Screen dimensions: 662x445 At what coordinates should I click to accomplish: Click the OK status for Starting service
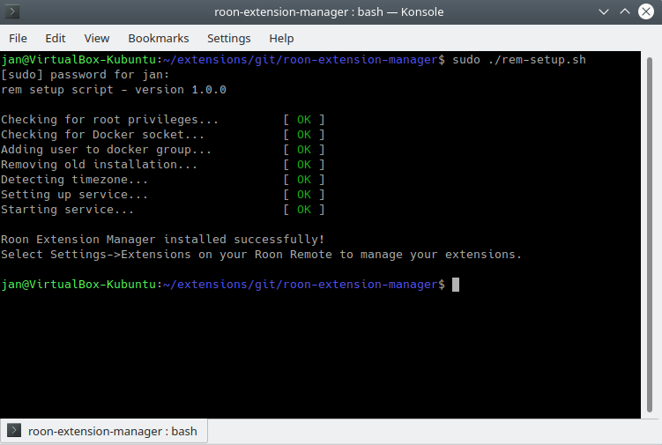click(304, 210)
